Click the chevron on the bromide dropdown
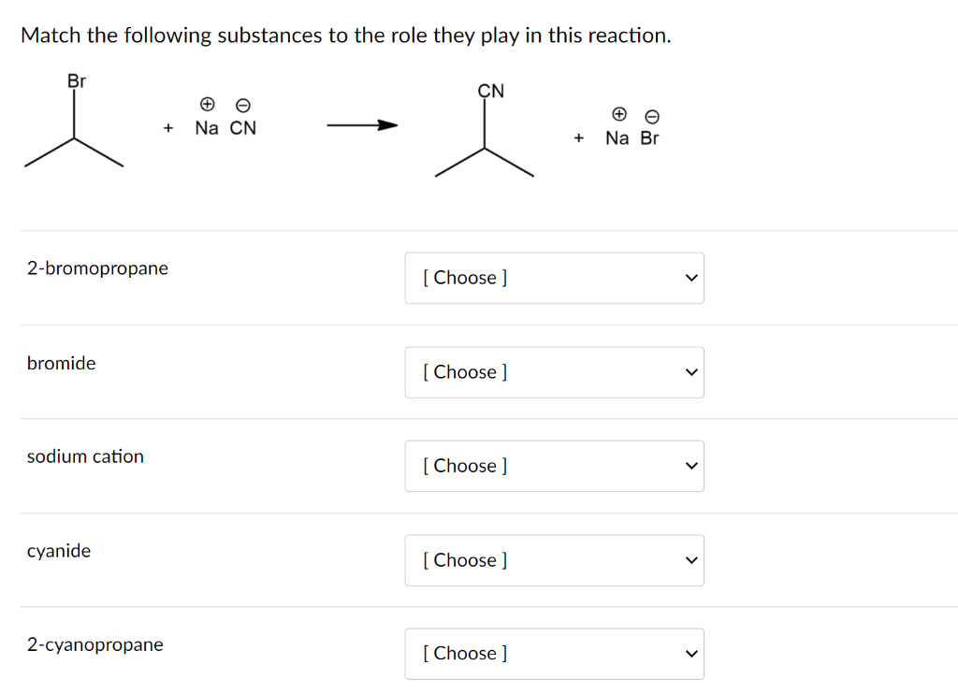 point(690,372)
